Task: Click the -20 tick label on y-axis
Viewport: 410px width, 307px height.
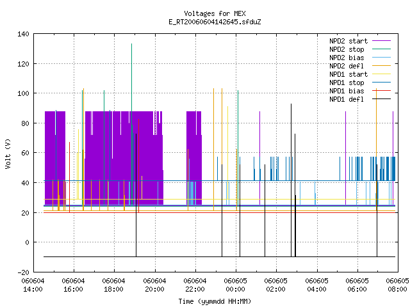Action: pos(23,272)
